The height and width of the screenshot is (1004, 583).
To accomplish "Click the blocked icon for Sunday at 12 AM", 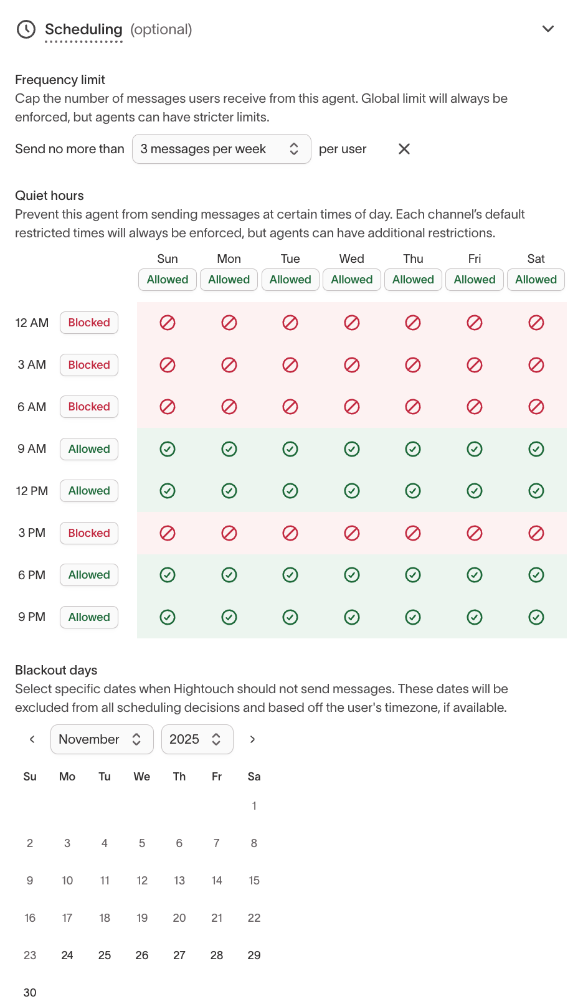I will coord(167,323).
